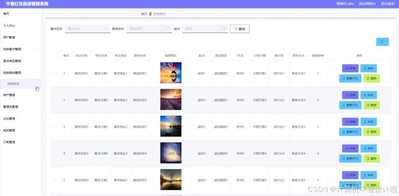Click the cell 行程天数4

[260, 153]
